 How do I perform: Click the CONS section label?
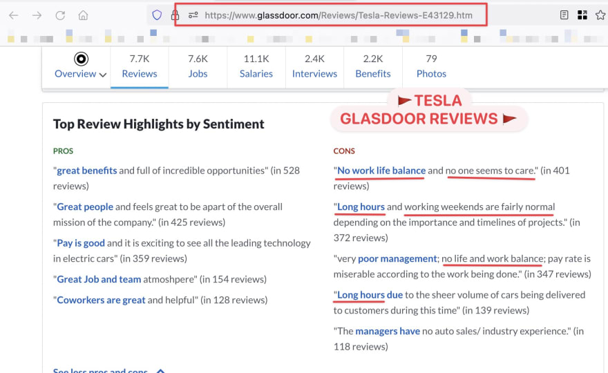coord(344,151)
